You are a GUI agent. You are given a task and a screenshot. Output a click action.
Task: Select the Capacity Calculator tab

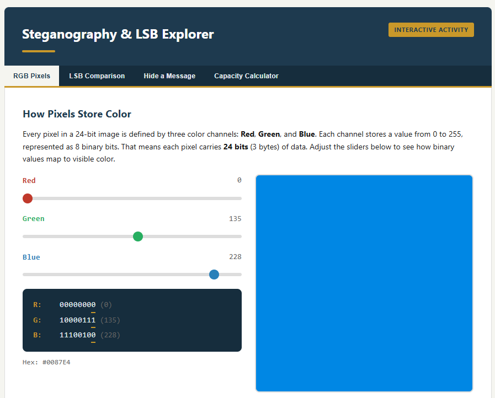click(246, 76)
